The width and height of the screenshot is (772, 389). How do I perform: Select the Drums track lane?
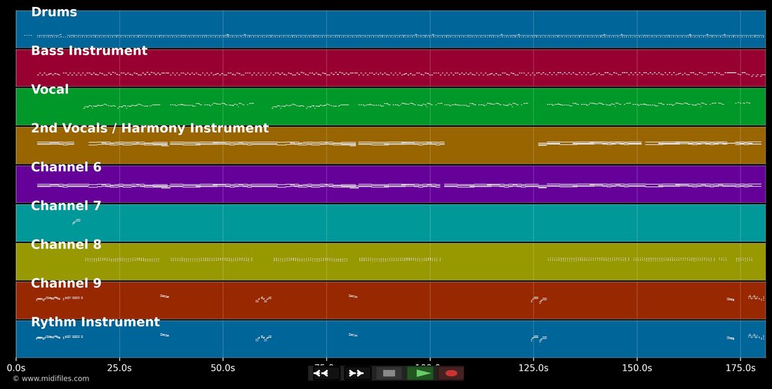[x=390, y=29]
